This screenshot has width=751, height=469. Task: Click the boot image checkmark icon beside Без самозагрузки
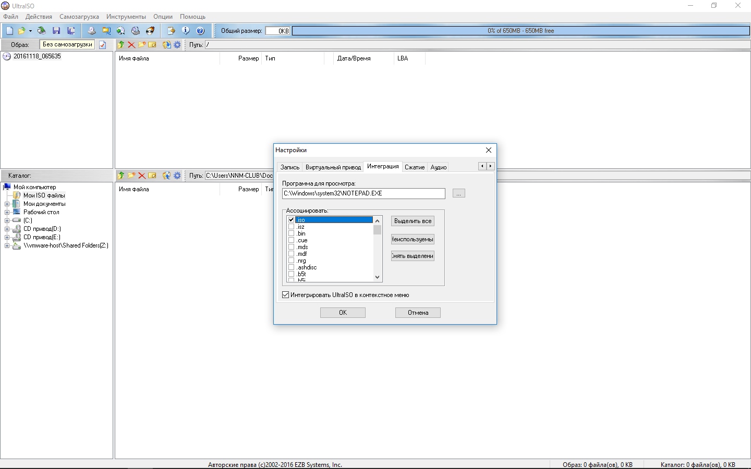click(103, 45)
